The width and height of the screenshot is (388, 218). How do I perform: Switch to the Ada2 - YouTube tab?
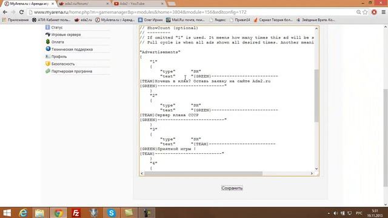pyautogui.click(x=139, y=4)
